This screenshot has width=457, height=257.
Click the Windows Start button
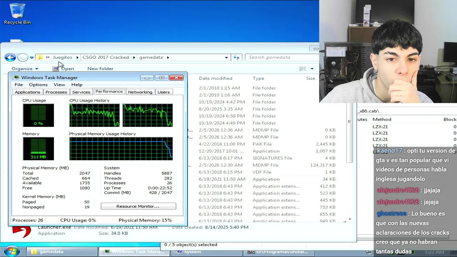coord(11,251)
